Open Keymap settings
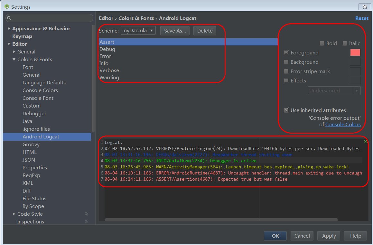This screenshot has width=373, height=245. click(x=22, y=36)
